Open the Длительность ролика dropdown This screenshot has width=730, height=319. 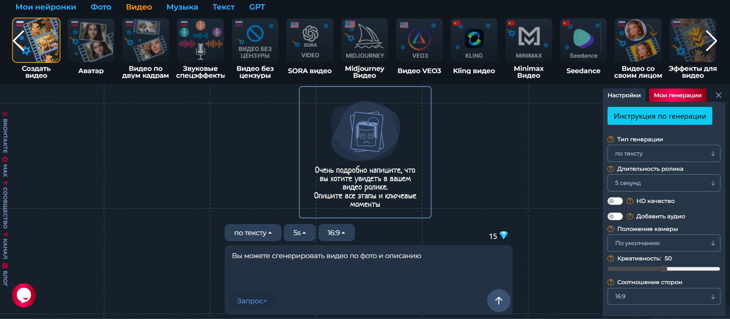pos(664,183)
